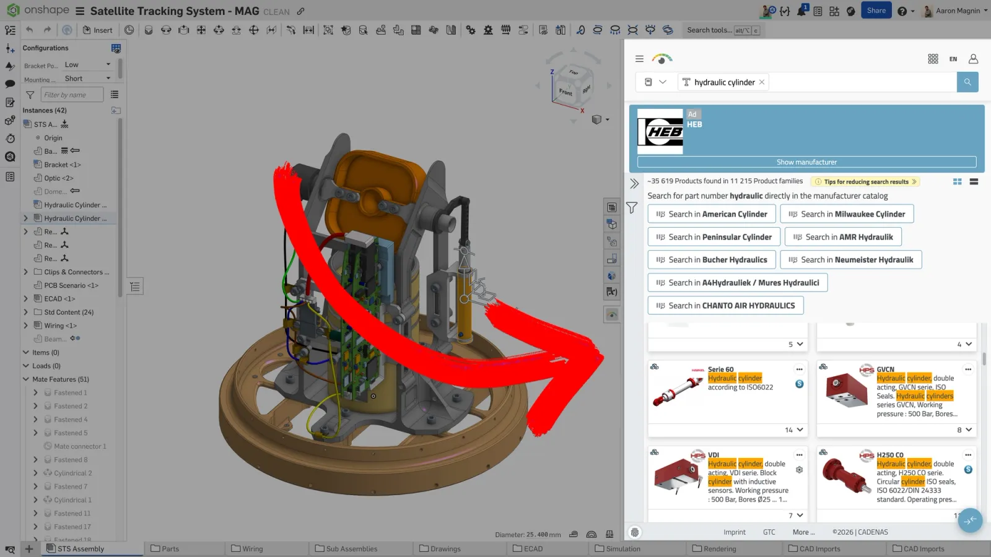Viewport: 991px width, 557px height.
Task: Open the search type dropdown chevron
Action: [x=663, y=82]
